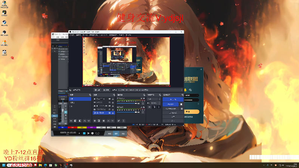Open the first audio channel's three-dot menu
299x168 pixels.
pos(143,104)
